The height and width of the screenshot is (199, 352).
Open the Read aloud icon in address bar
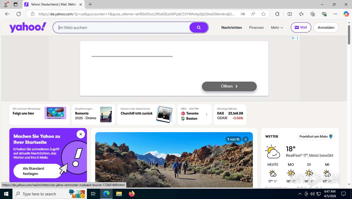253,14
